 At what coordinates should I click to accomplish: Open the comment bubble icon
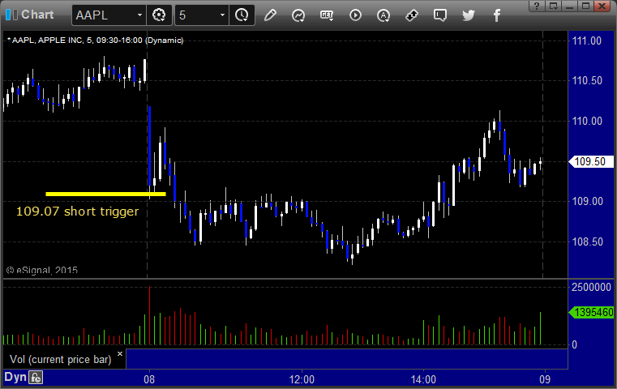[440, 15]
